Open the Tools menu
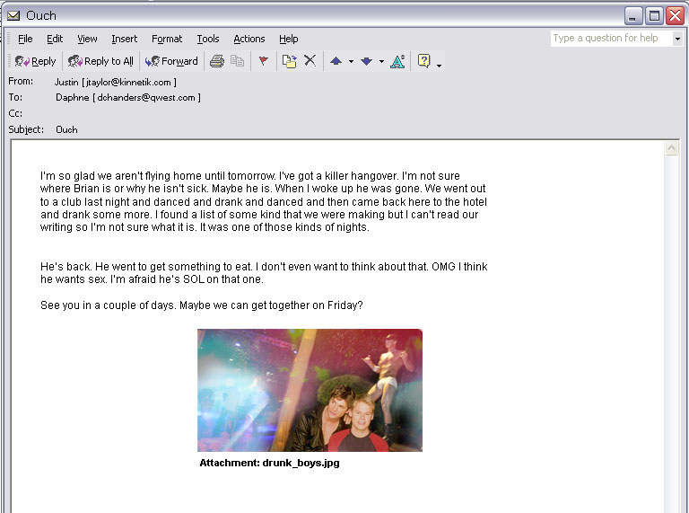This screenshot has width=689, height=513. click(x=208, y=39)
